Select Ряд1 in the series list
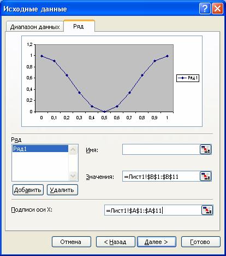226x256 pixels. [40, 149]
